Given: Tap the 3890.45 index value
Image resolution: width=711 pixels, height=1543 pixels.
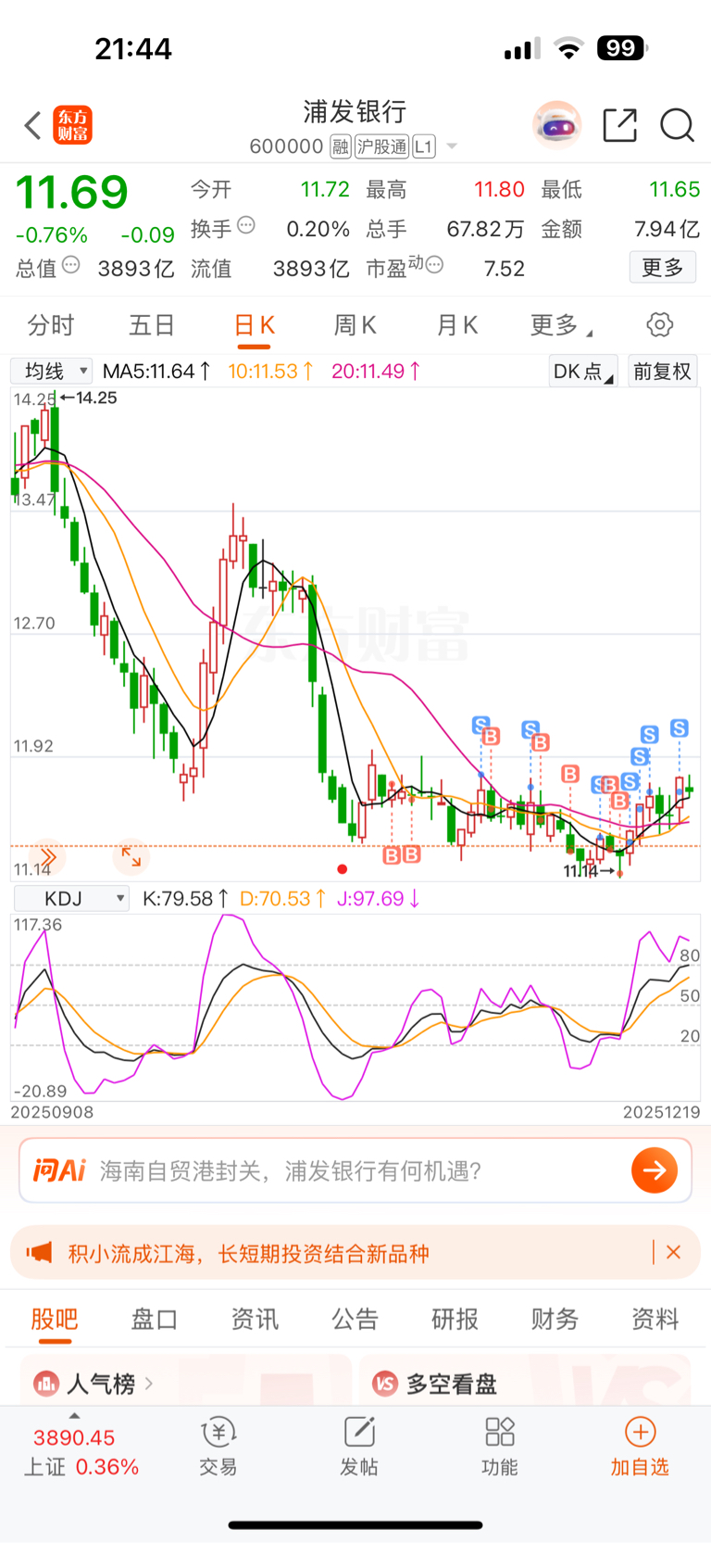Looking at the screenshot, I should pyautogui.click(x=74, y=1437).
